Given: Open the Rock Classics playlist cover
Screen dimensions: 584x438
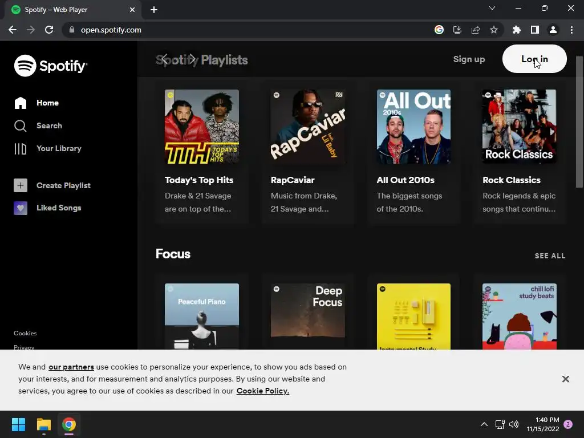Looking at the screenshot, I should [x=519, y=127].
